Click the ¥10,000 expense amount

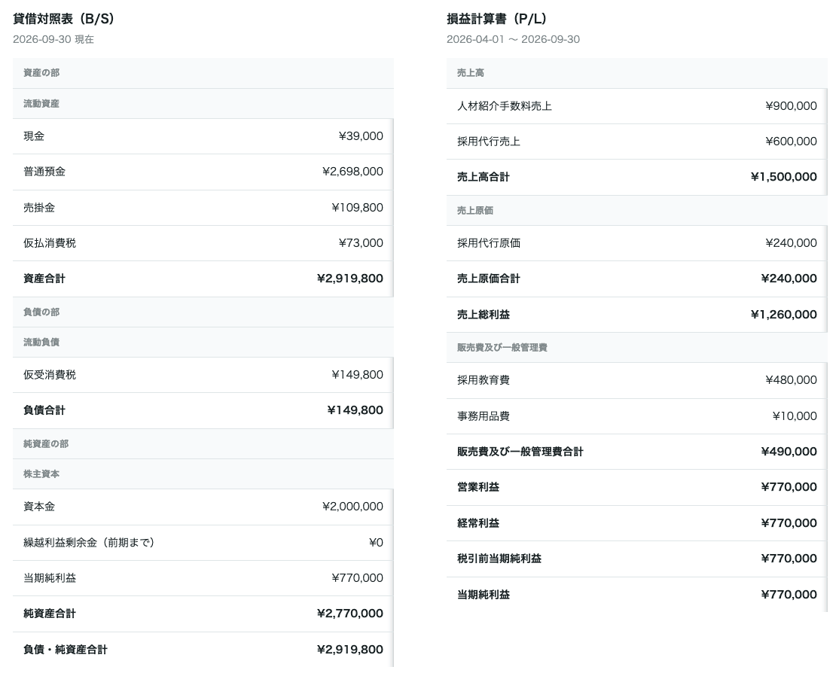coord(795,416)
